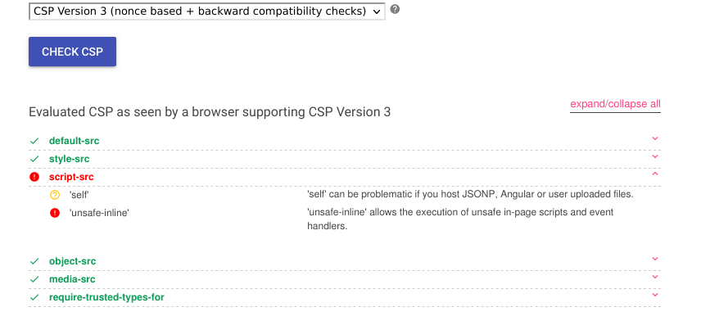Click the expand/collapse all link
The width and height of the screenshot is (701, 334).
[615, 104]
